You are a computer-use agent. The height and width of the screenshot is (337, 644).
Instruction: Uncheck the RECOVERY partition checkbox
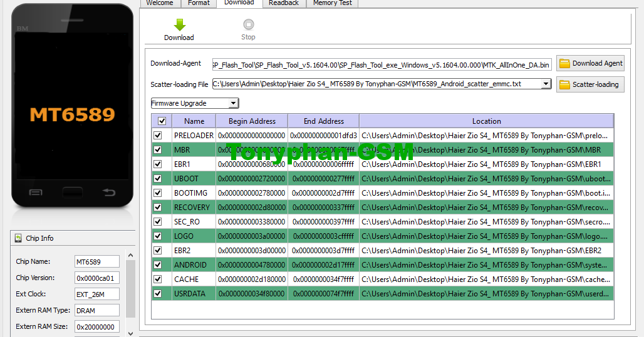coord(158,207)
